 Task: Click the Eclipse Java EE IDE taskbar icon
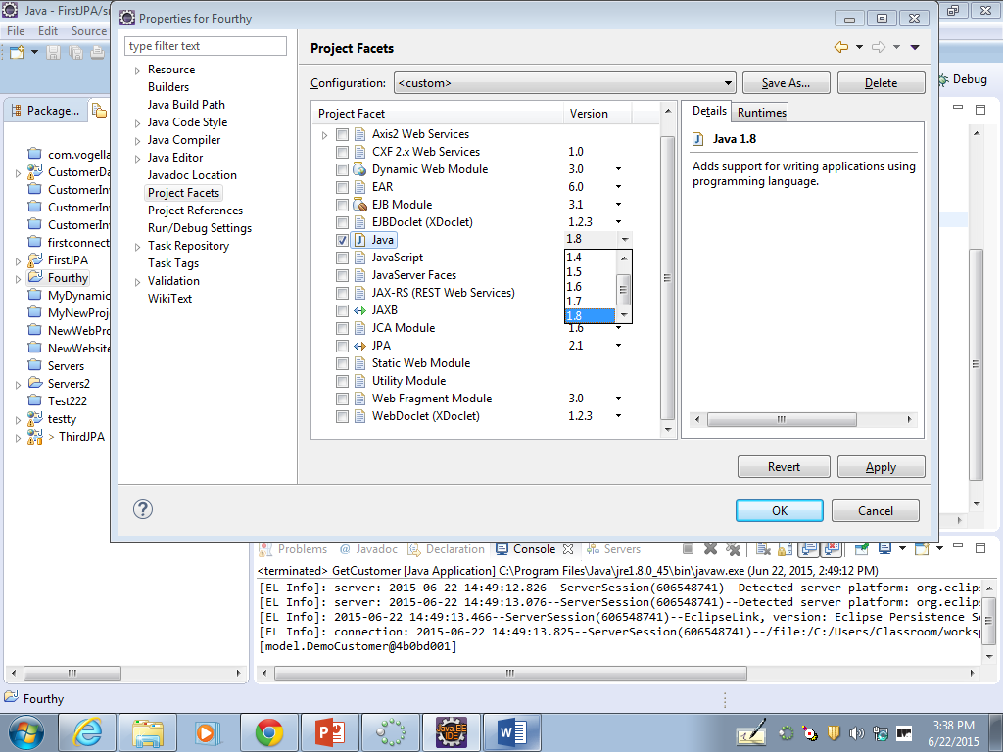[x=451, y=731]
